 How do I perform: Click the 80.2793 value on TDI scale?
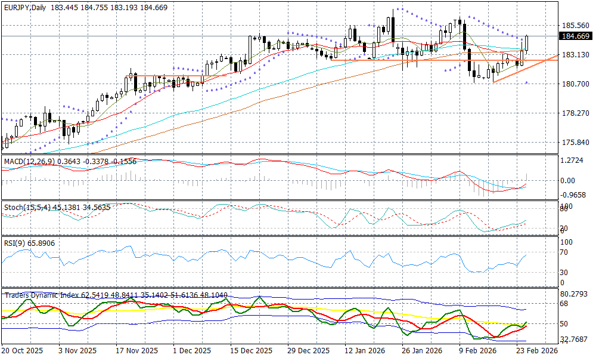tap(576, 294)
